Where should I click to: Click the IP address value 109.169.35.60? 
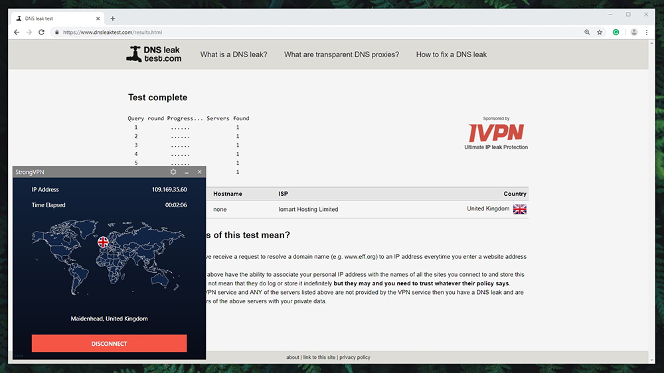pos(169,189)
